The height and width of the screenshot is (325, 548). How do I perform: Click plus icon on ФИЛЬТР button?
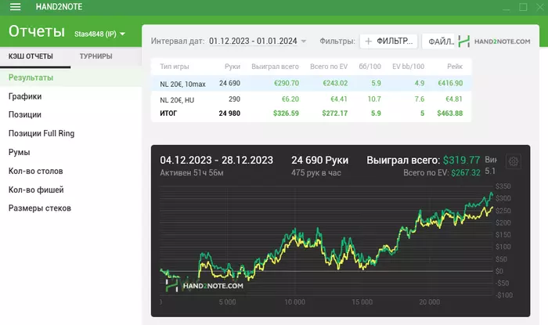click(x=369, y=42)
